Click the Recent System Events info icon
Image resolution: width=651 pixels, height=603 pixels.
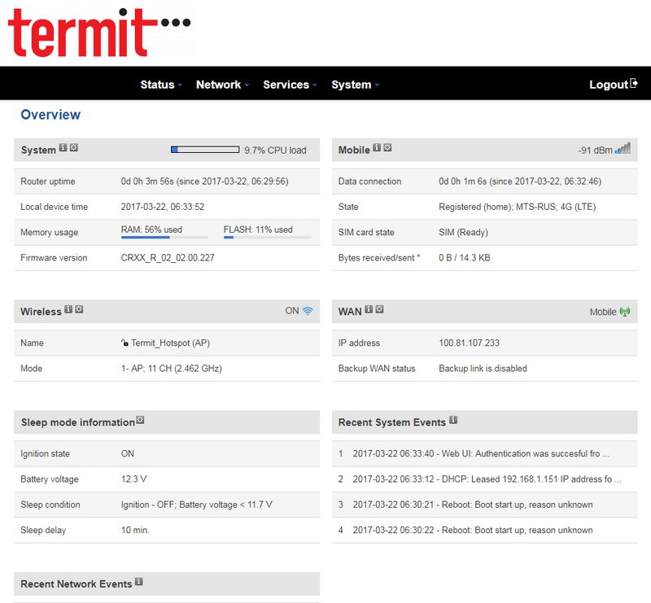(453, 421)
